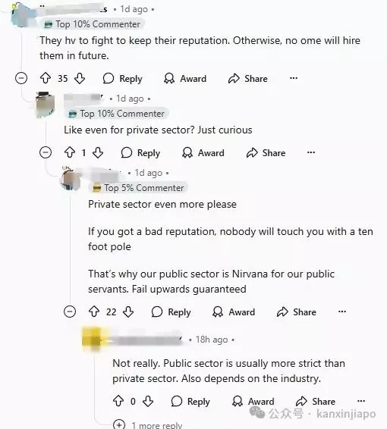Collapse the 'Private sector even more' thread
Viewport: 387px width, 429px height.
(x=70, y=312)
